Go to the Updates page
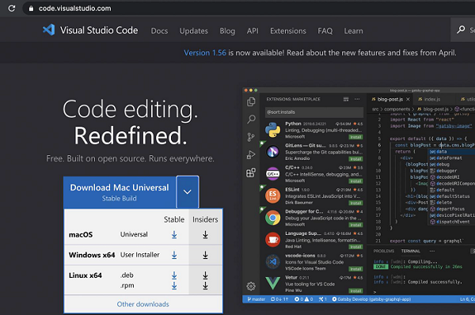 pos(194,31)
